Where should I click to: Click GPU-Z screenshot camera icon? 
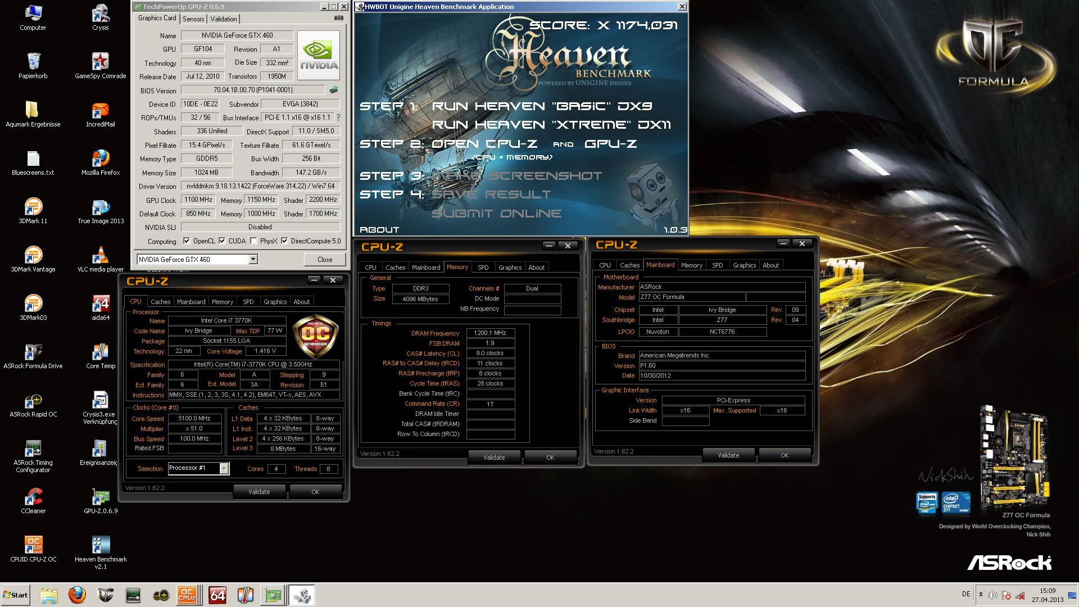tap(338, 18)
